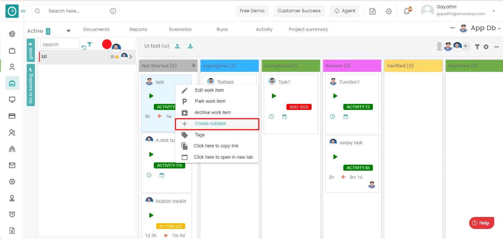Screen dimensions: 503x239
Task: Click the reset refresh icon near search
Action: click(x=84, y=48)
